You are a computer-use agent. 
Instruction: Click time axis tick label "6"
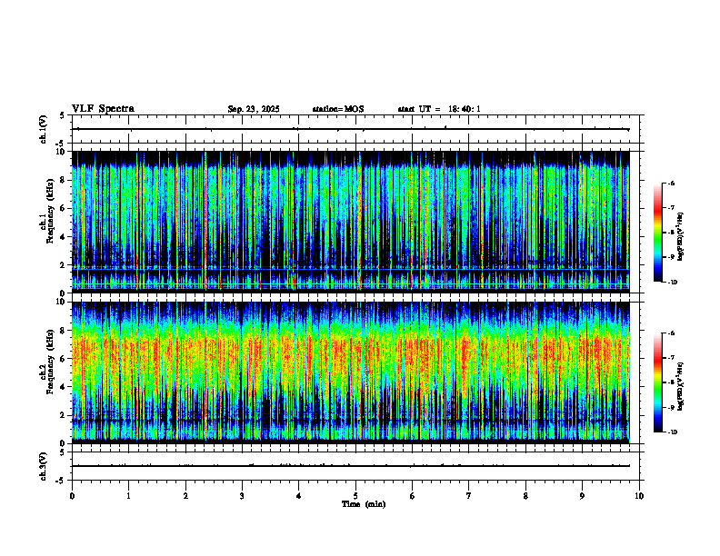click(413, 496)
